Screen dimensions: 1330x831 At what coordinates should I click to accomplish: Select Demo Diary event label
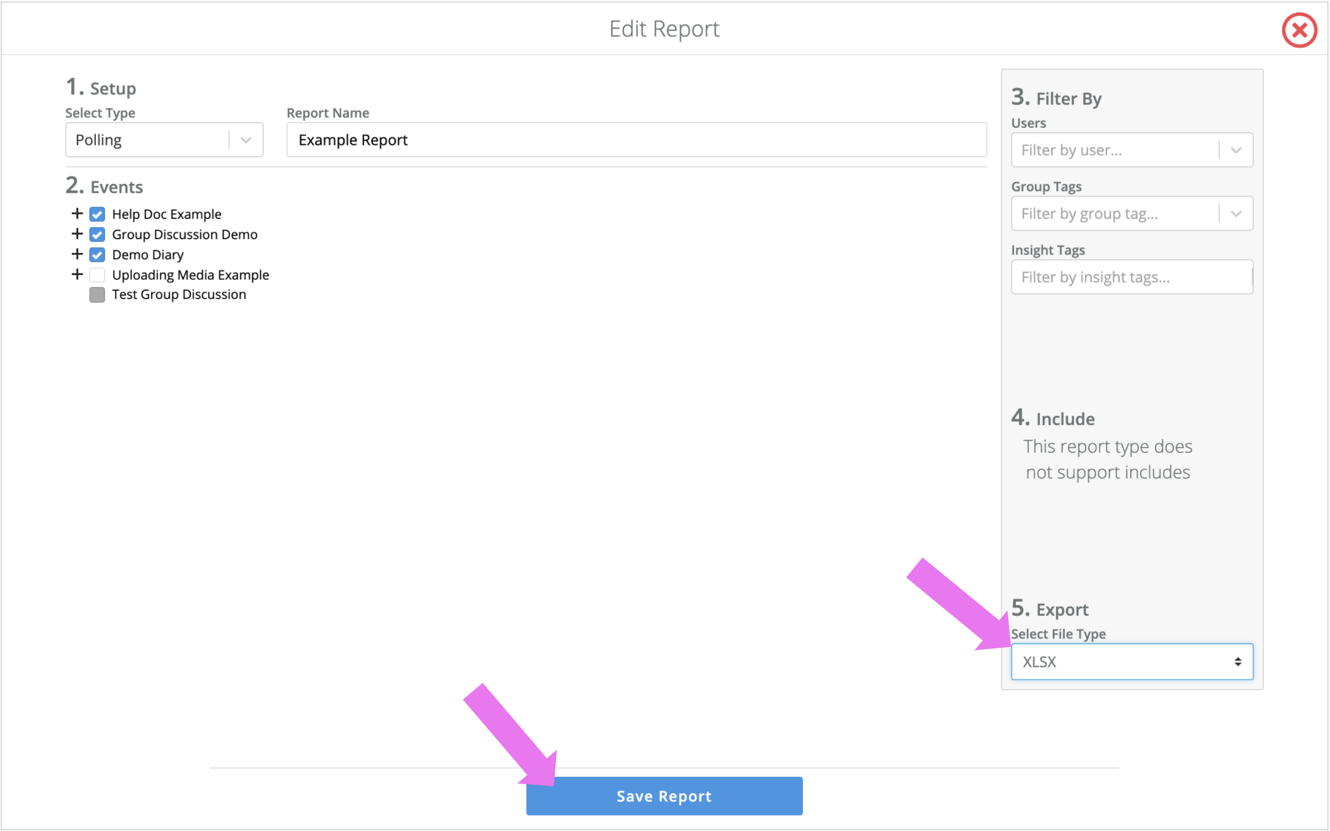coord(148,254)
